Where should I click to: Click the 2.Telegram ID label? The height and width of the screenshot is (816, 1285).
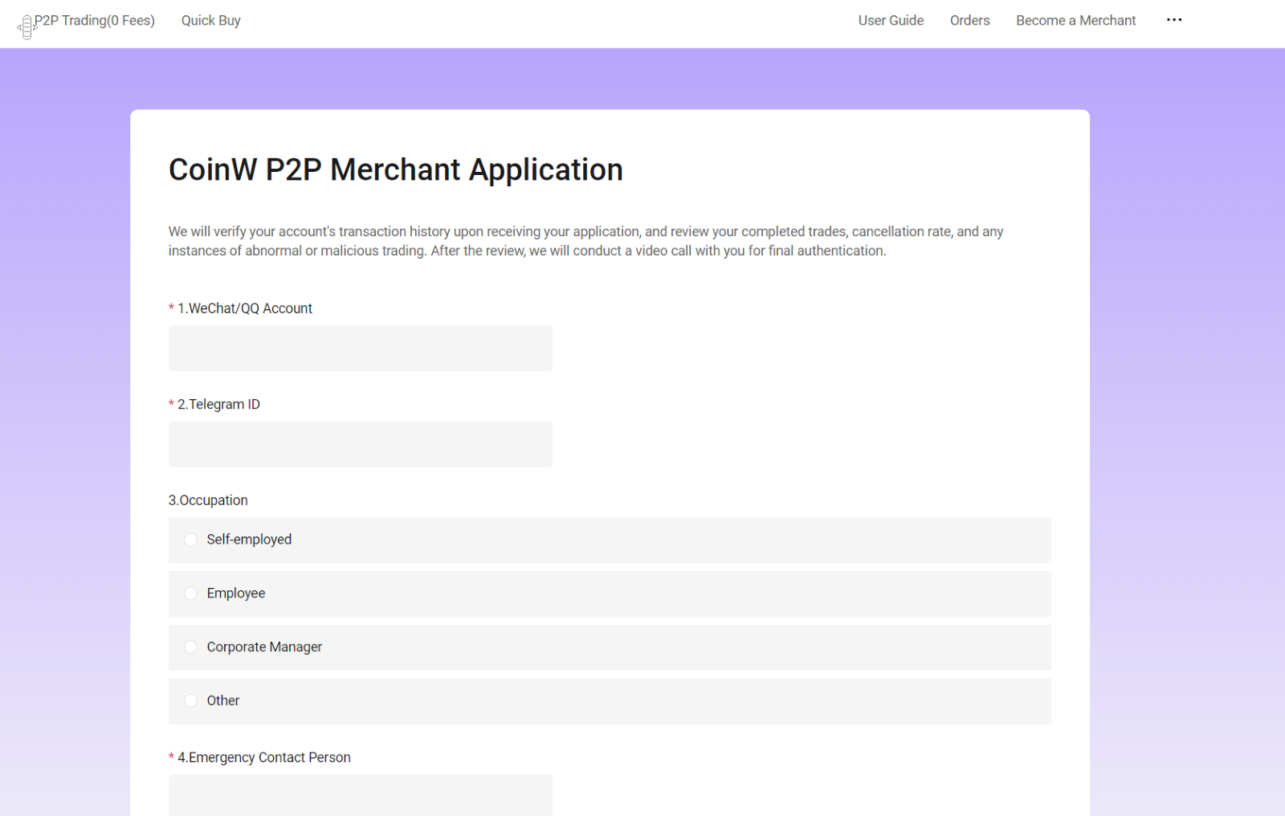pos(218,405)
